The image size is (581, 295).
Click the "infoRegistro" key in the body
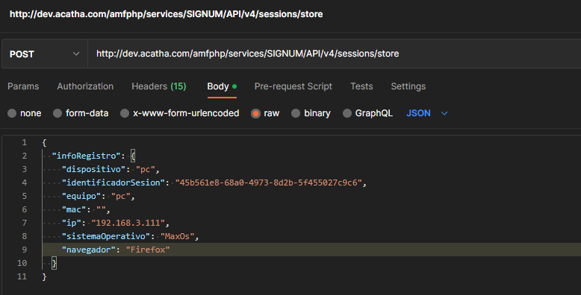(87, 156)
